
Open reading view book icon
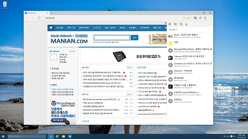(184, 18)
